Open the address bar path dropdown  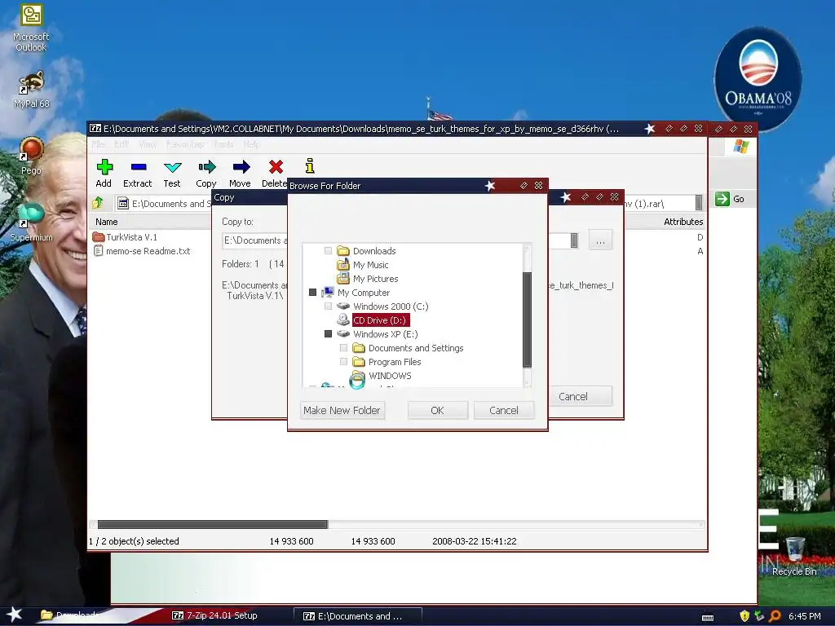699,202
